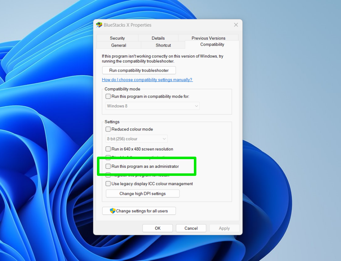Viewport: 341px width, 261px height.
Task: Open Change high DPI settings
Action: coord(143,193)
